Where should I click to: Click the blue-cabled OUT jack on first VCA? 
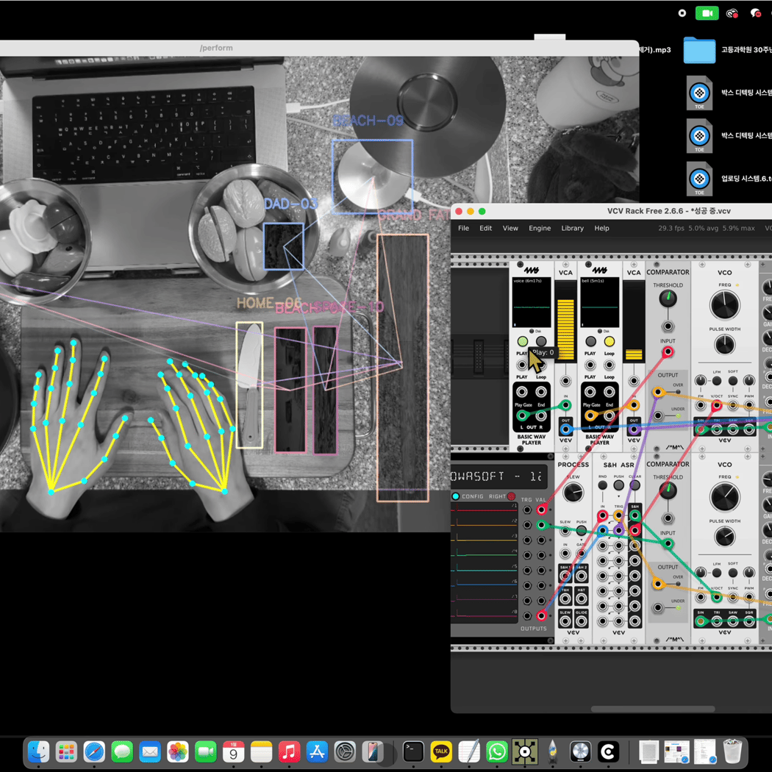click(x=565, y=429)
